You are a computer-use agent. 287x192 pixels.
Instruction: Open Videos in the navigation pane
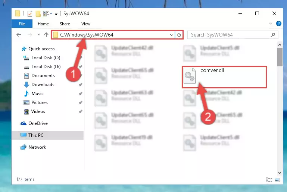tap(38, 111)
